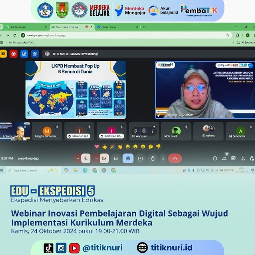The image size is (255, 255).
Task: Click the present screen icon
Action: click(x=140, y=158)
